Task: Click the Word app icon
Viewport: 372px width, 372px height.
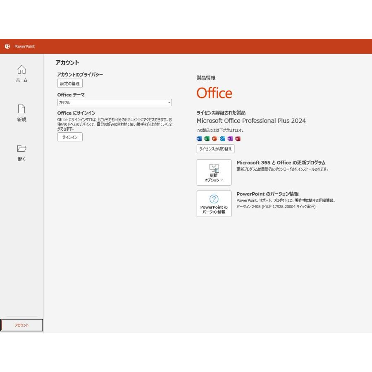Action: 199,138
